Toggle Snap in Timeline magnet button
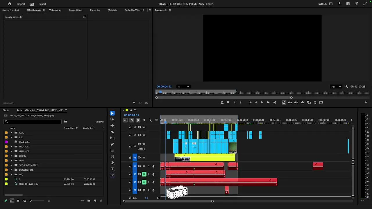The height and width of the screenshot is (209, 372). point(132,120)
